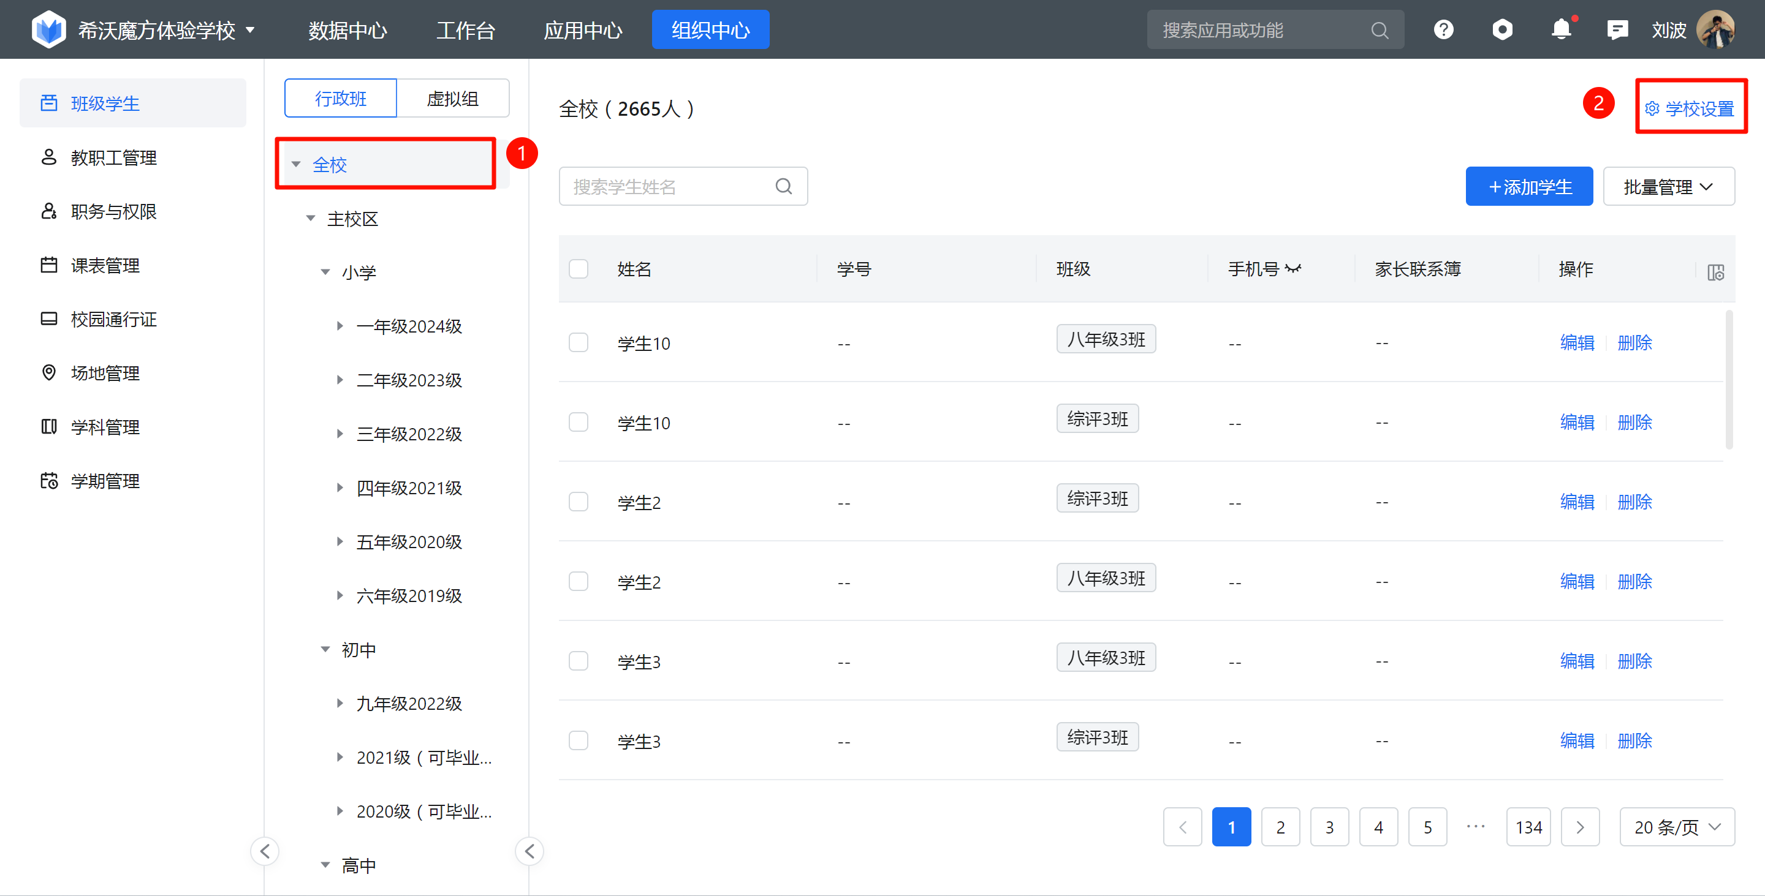Collapse the left sidebar arrow button
Screen dimensions: 1765x896
[x=265, y=851]
